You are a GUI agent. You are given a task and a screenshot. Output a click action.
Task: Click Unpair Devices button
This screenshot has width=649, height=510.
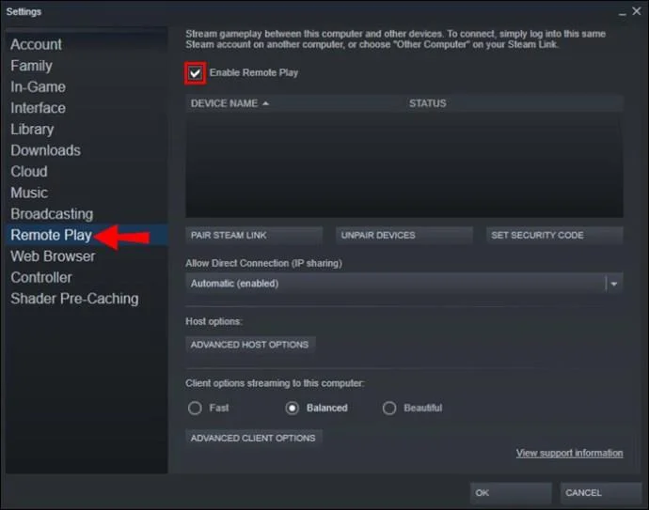404,235
